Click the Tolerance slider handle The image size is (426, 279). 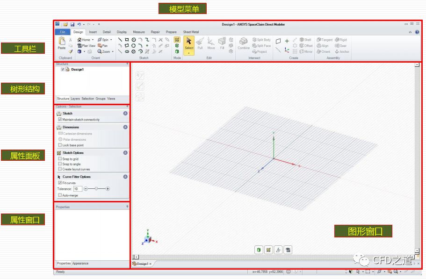point(96,189)
